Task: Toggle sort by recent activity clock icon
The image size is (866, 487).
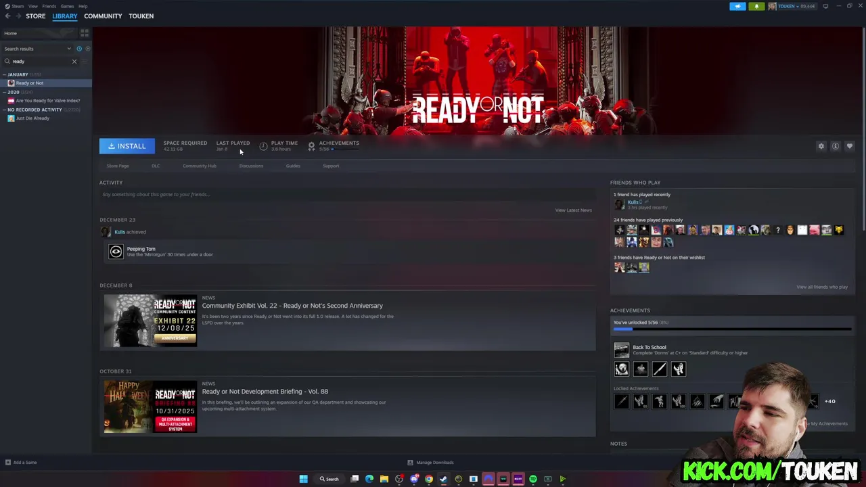Action: coord(79,49)
